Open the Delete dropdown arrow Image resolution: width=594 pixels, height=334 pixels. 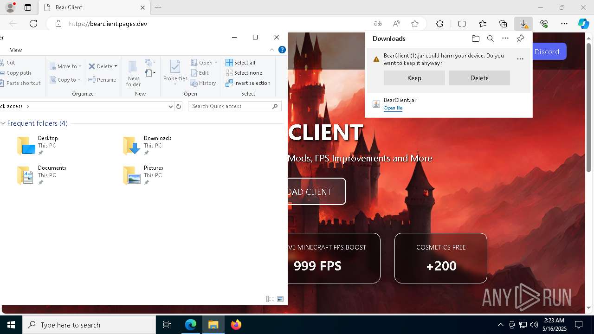coord(116,66)
